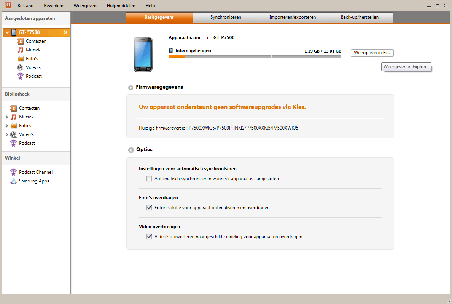Click the large phone image
Image resolution: width=452 pixels, height=304 pixels.
143,54
